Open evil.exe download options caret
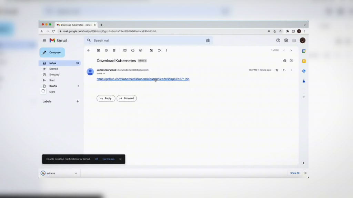This screenshot has height=198, width=353. pyautogui.click(x=76, y=173)
